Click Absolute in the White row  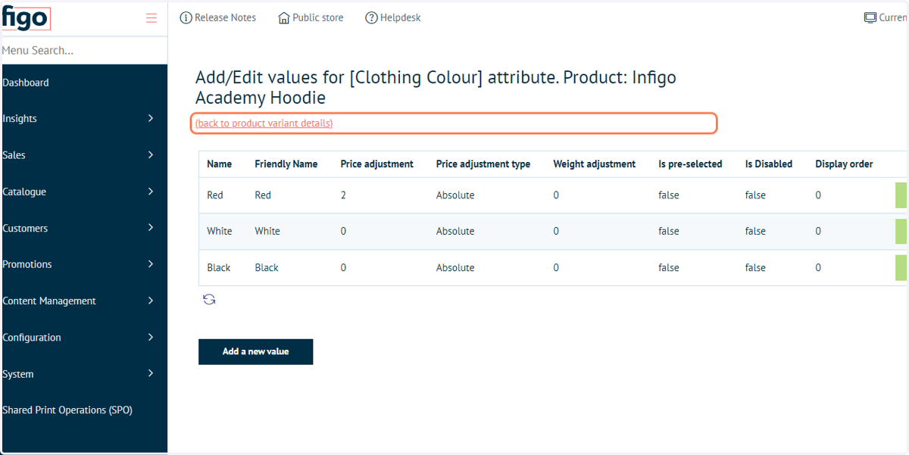tap(455, 231)
